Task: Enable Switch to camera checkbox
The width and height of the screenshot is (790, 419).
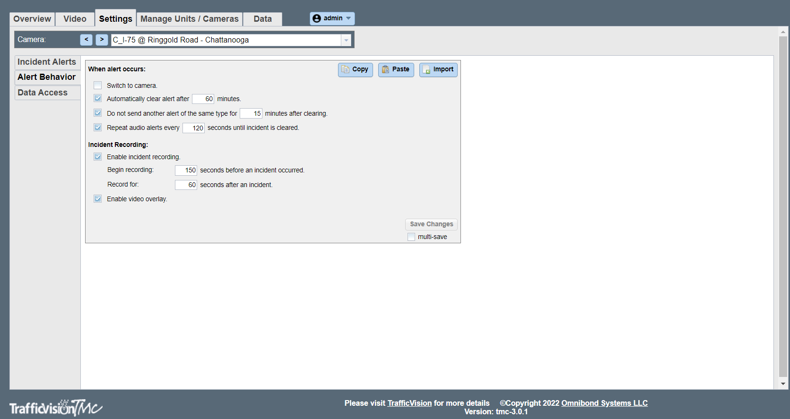Action: tap(98, 86)
